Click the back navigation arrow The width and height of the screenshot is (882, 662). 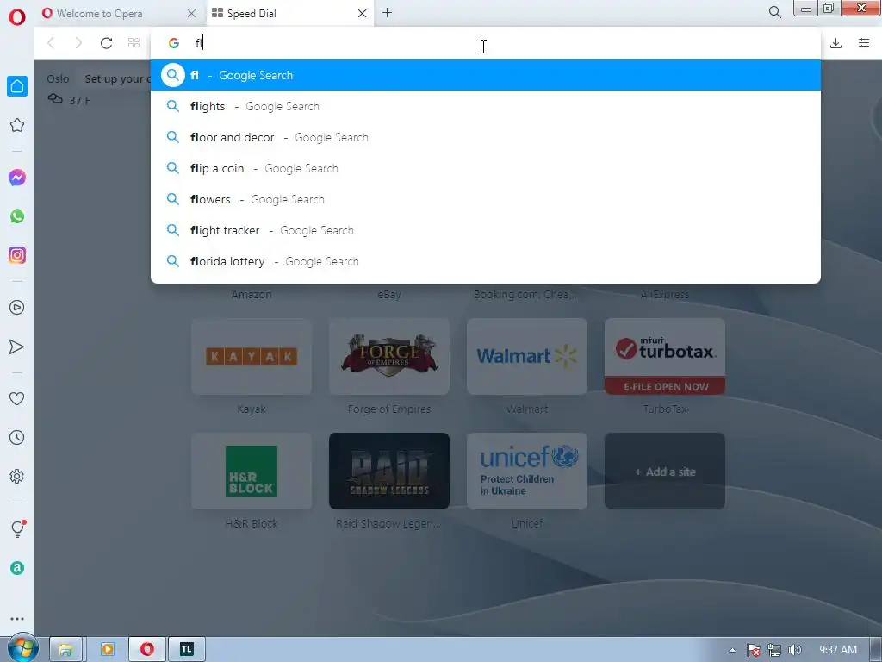[51, 43]
